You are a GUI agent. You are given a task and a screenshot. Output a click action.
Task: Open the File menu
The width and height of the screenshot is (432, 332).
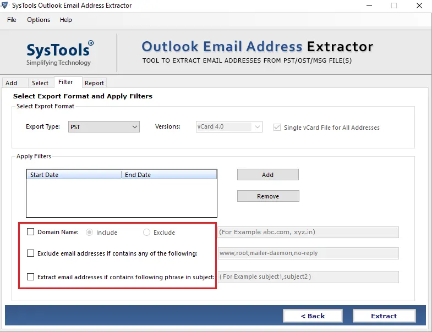pos(12,20)
